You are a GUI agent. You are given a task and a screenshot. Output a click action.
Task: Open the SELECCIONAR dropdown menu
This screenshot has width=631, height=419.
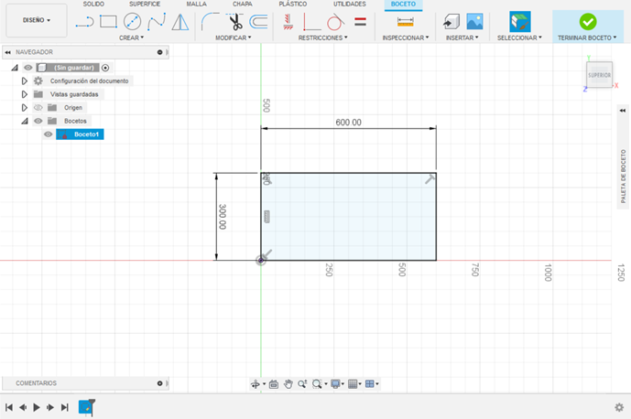(519, 38)
